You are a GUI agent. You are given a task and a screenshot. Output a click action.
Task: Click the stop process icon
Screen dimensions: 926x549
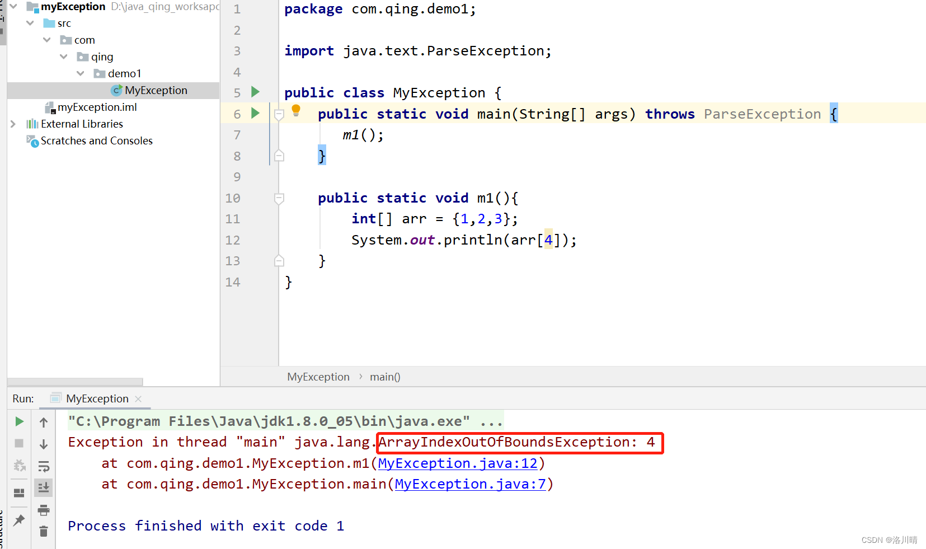tap(18, 443)
